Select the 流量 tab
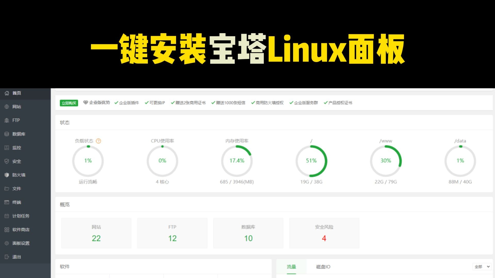Image resolution: width=495 pixels, height=278 pixels. tap(291, 267)
